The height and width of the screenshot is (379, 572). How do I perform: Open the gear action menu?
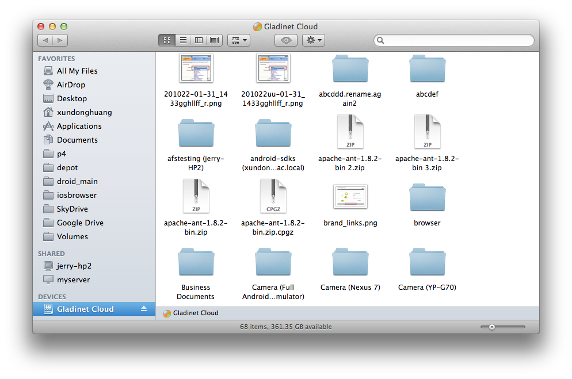(314, 40)
